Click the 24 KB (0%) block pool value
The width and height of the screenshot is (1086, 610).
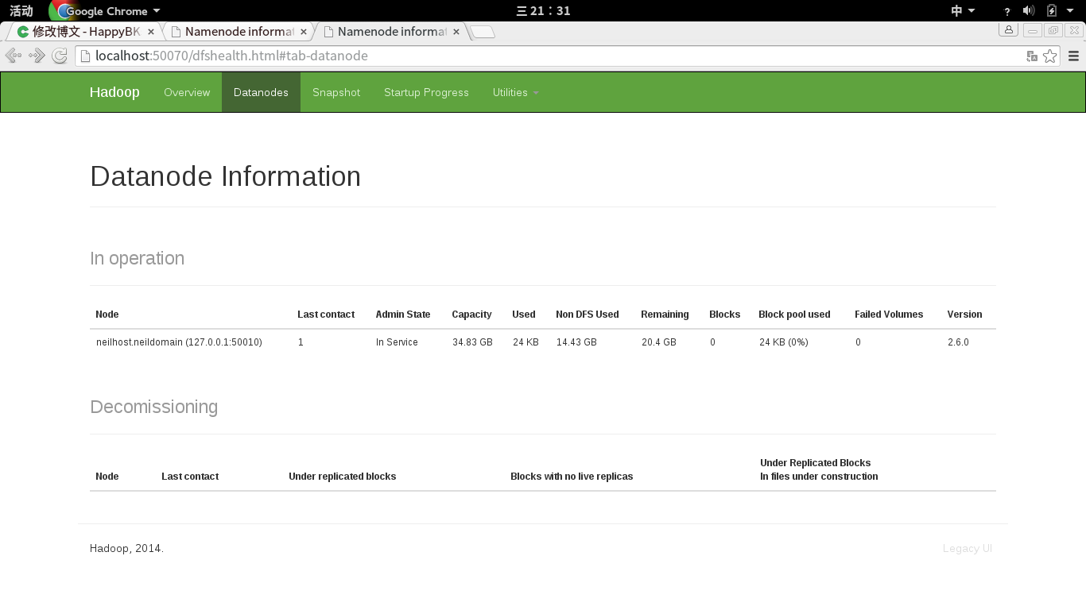pos(784,342)
